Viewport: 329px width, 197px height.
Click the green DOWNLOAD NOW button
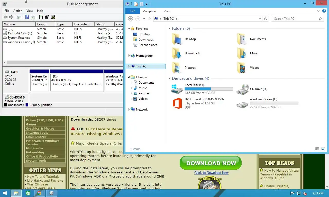211,163
